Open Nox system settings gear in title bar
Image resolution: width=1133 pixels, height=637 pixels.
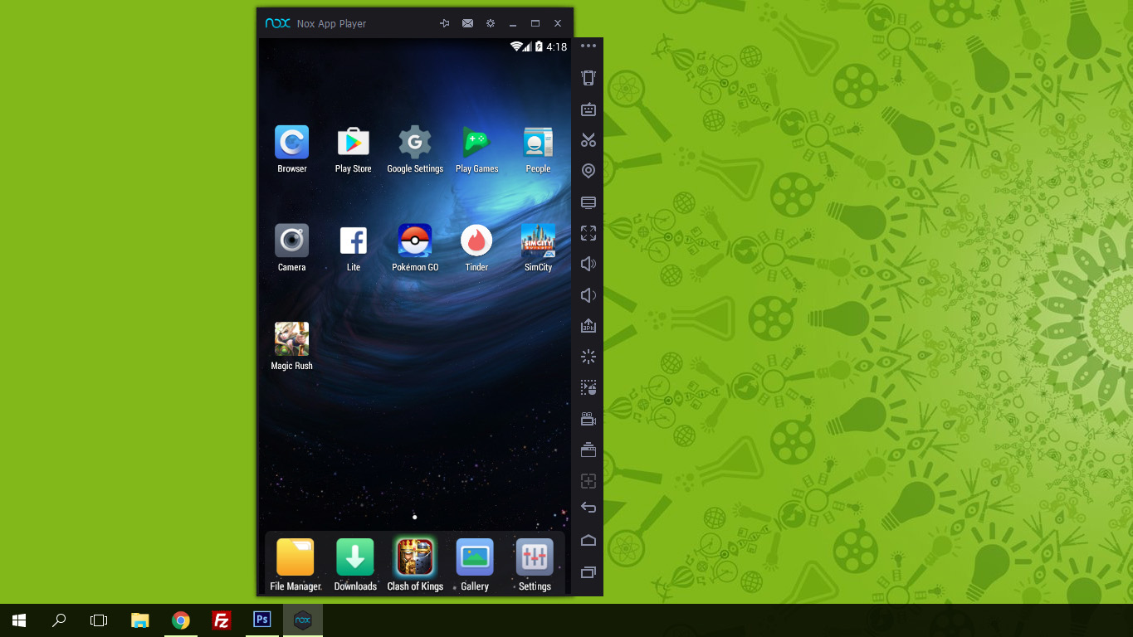pyautogui.click(x=491, y=23)
